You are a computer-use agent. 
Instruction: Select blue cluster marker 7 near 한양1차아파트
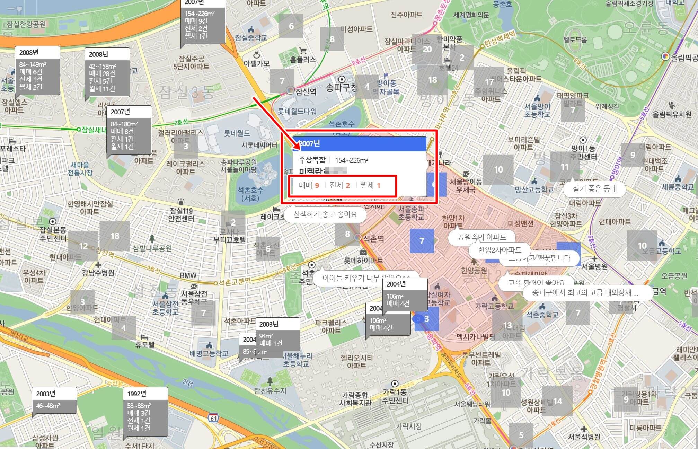422,241
